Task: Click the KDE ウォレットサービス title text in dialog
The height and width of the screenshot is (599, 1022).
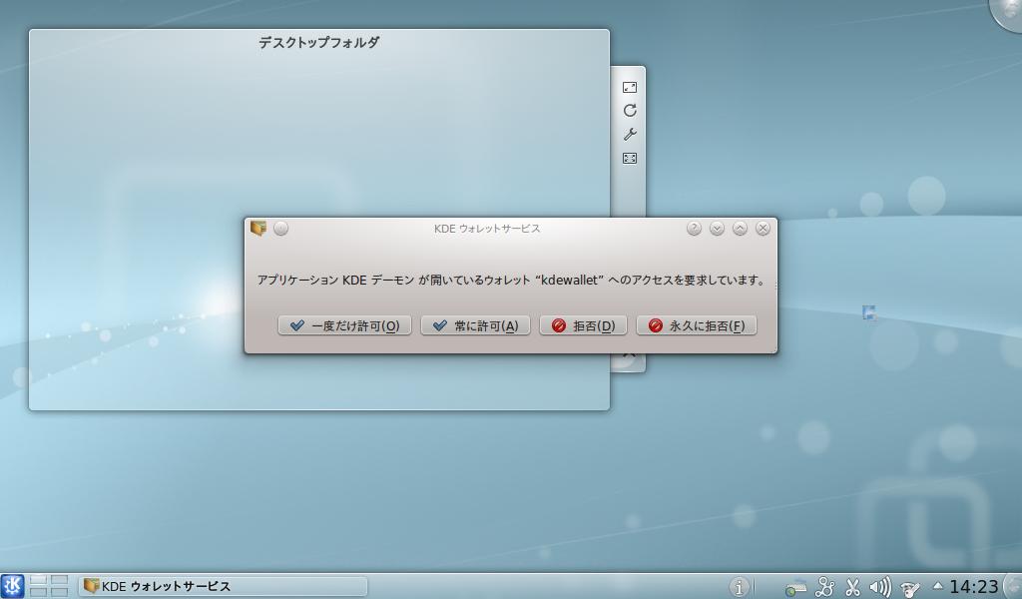Action: point(487,229)
